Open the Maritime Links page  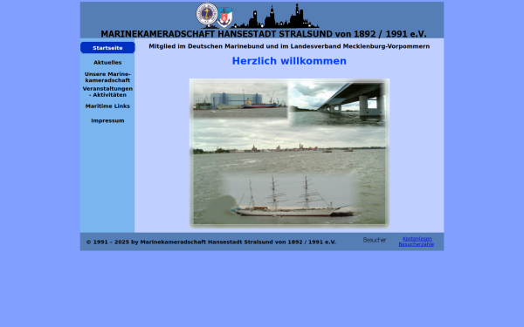pyautogui.click(x=107, y=106)
